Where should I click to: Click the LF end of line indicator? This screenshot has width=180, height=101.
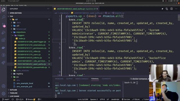[x=108, y=99]
